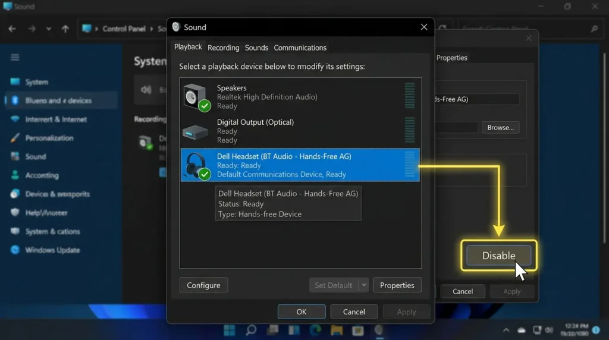Click the Set Default button
Viewport: 609px width, 340px height.
point(334,285)
